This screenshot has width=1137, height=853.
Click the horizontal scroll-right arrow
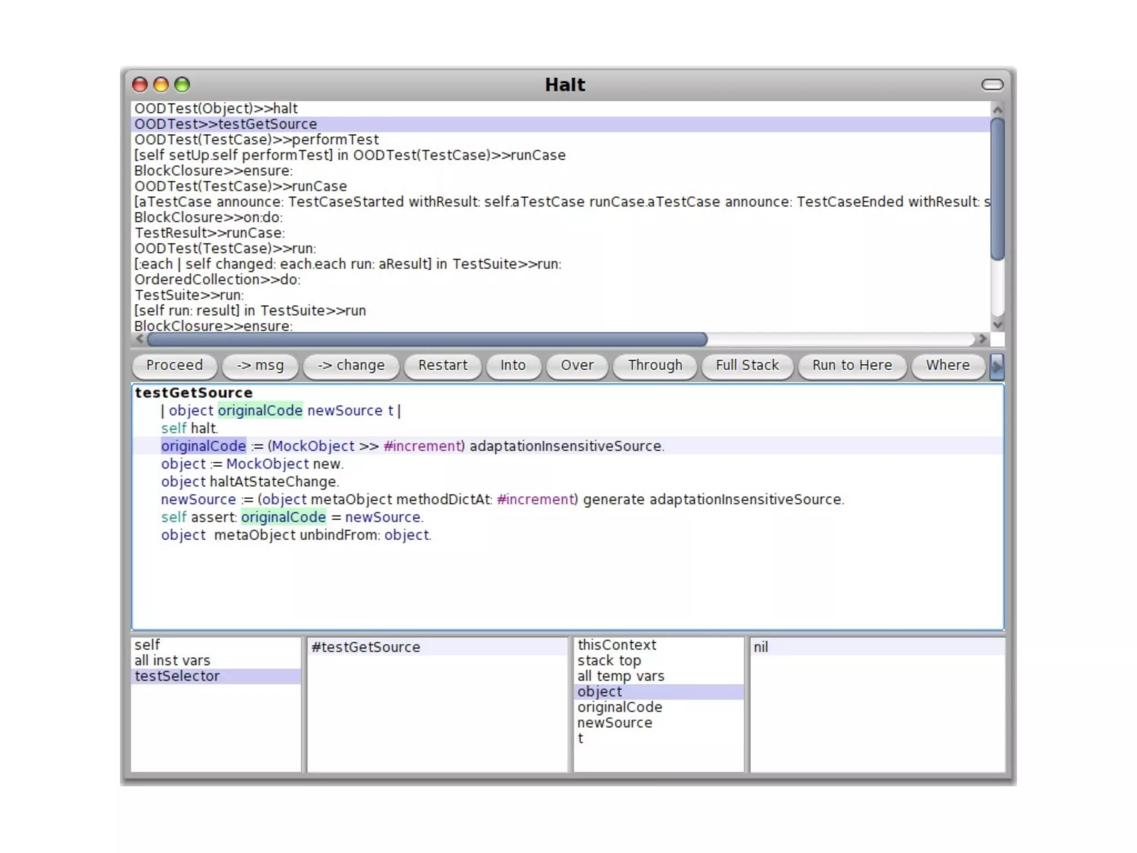[983, 339]
